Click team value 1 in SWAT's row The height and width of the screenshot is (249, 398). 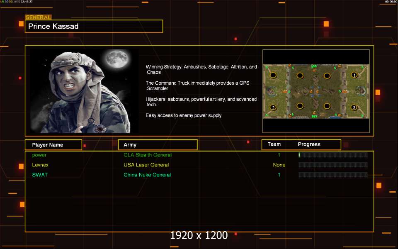click(x=279, y=175)
